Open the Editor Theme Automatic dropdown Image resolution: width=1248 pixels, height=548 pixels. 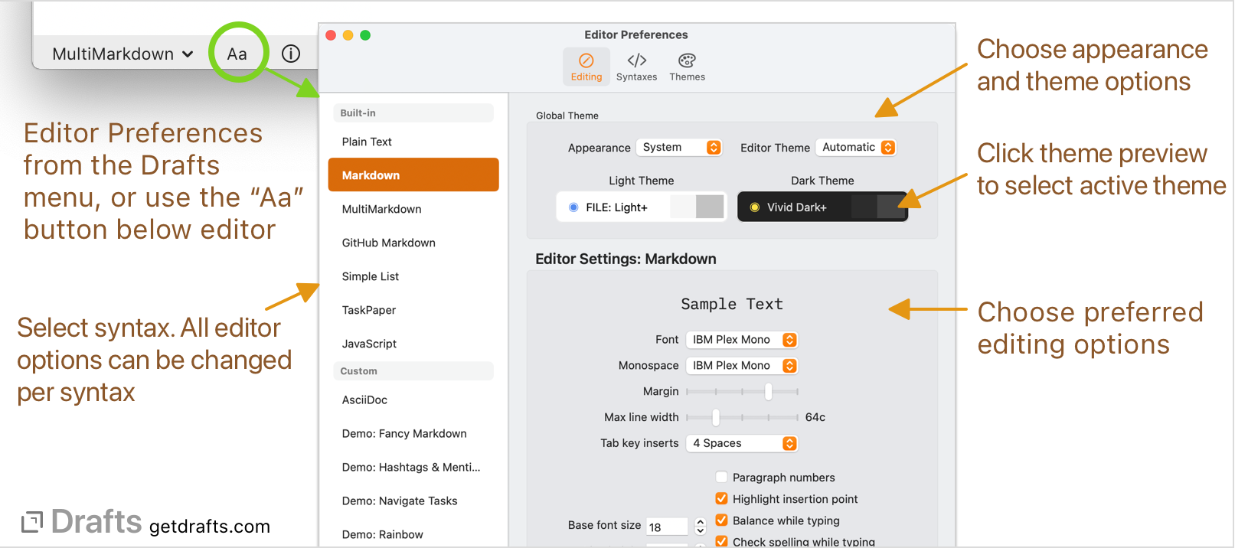pyautogui.click(x=856, y=147)
